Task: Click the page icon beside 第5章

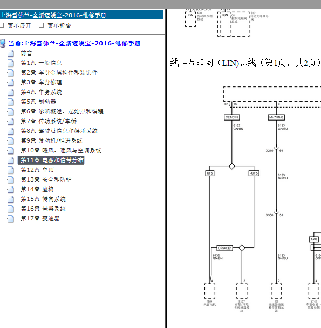Action: 11,102
